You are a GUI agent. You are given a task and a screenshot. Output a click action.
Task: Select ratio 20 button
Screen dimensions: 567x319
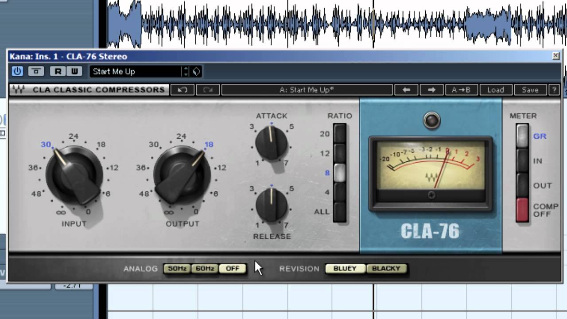(340, 133)
